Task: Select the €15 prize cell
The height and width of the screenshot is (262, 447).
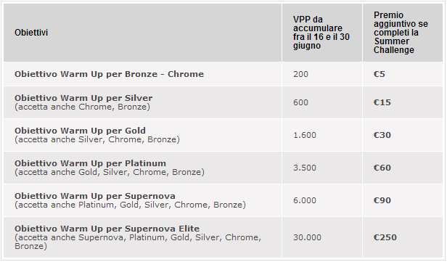Action: pyautogui.click(x=403, y=102)
